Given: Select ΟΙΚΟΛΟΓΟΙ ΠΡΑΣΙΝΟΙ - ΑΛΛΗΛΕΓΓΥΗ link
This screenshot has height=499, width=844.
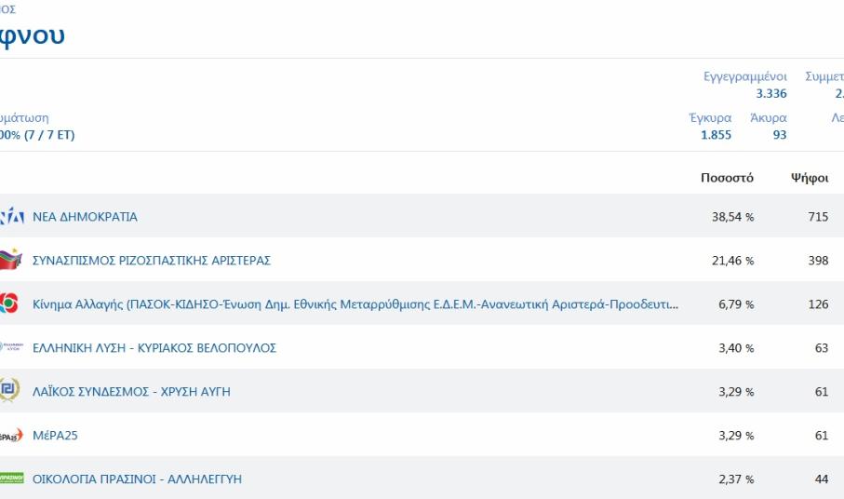Looking at the screenshot, I should point(137,479).
